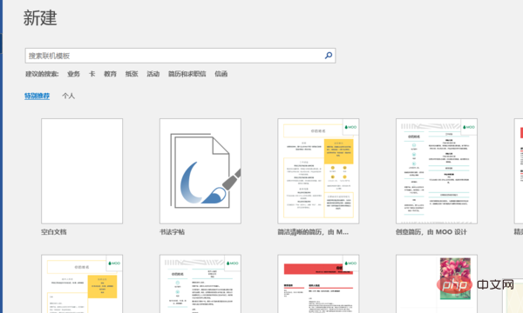Search suggested keyword 信函
Image resolution: width=523 pixels, height=313 pixels.
tap(221, 74)
